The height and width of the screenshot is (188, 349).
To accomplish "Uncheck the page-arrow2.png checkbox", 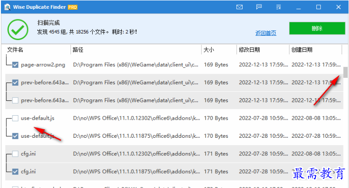I will (x=15, y=65).
